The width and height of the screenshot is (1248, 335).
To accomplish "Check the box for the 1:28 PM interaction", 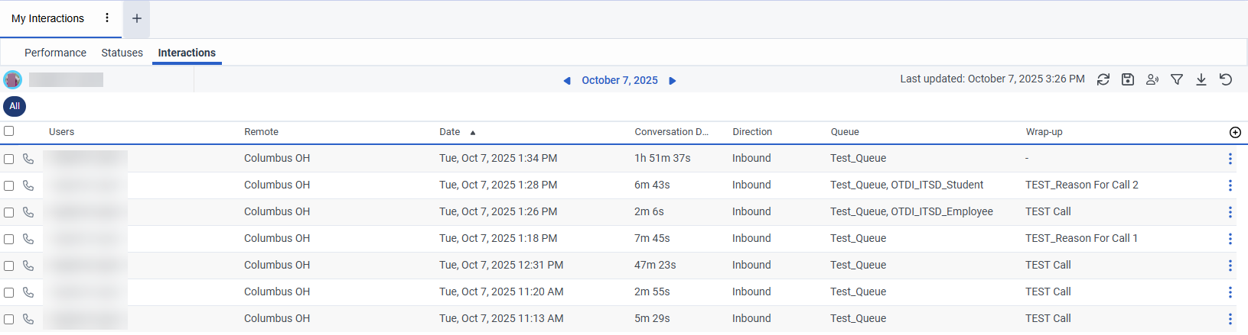I will [9, 185].
